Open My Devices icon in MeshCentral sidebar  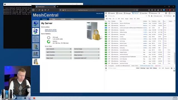pyautogui.click(x=36, y=24)
